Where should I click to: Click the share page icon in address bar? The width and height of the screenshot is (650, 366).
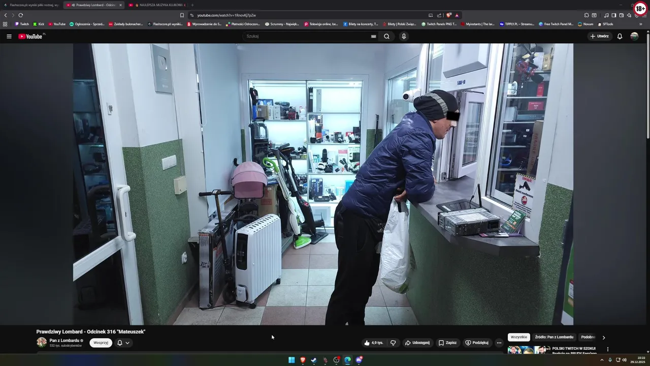coord(439,15)
